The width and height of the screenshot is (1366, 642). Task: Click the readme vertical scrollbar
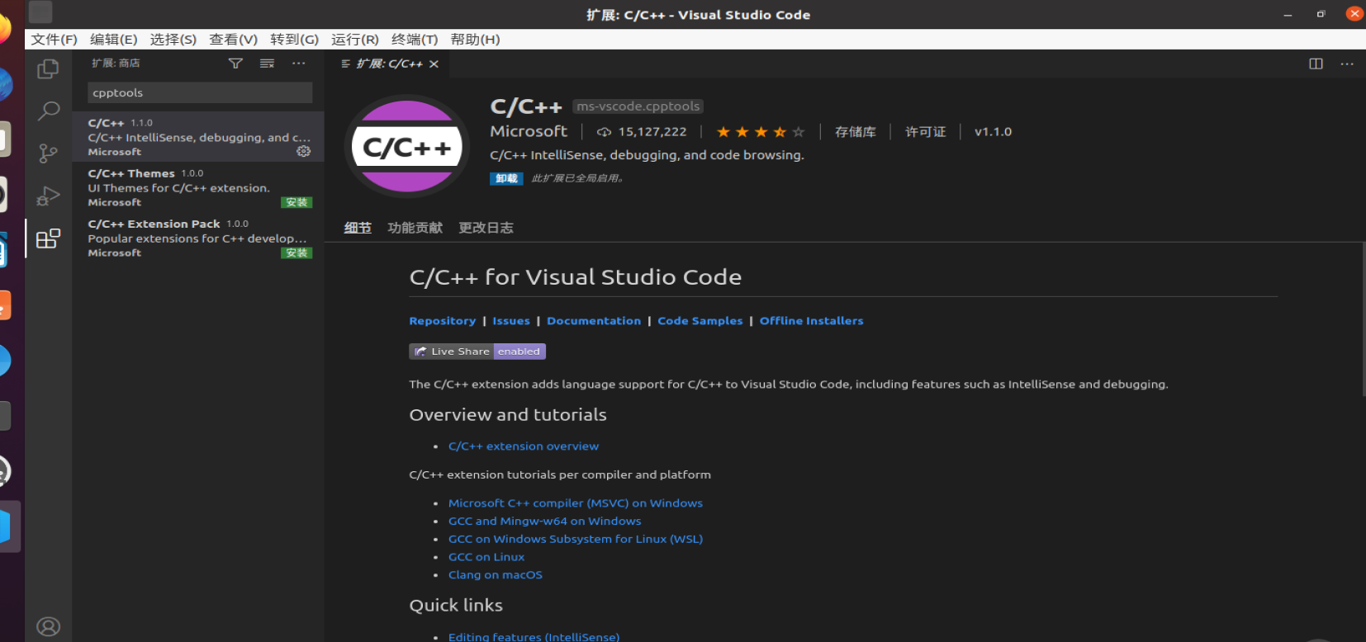[1362, 319]
